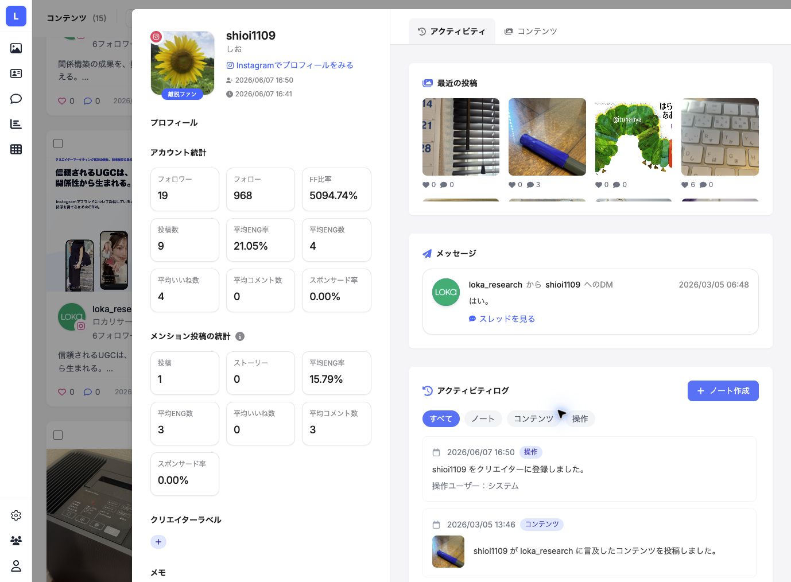Select checkbox on the 信頼されるUGC content card

pyautogui.click(x=58, y=143)
